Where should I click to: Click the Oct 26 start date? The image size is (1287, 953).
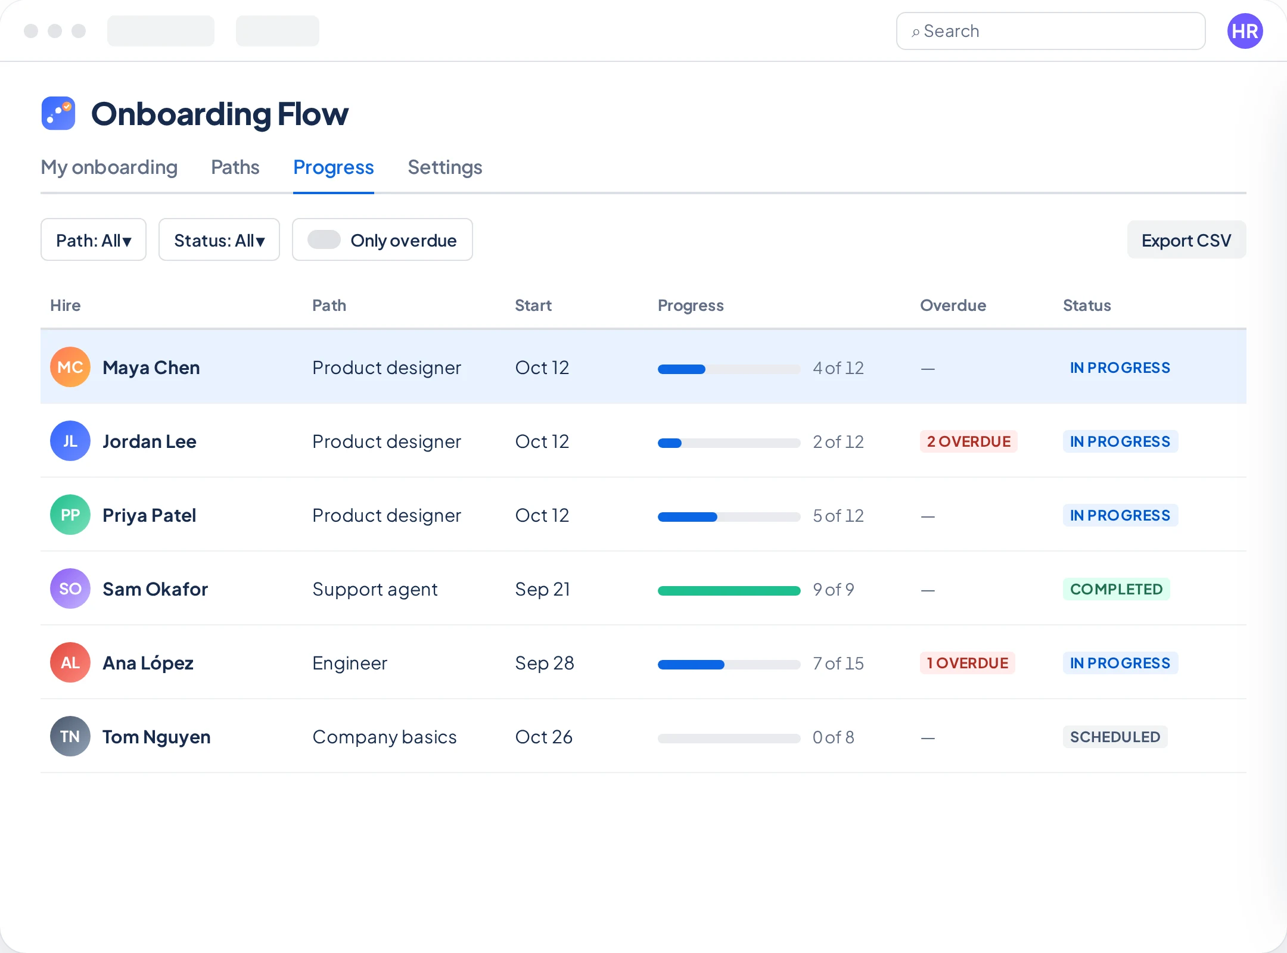[x=544, y=737]
